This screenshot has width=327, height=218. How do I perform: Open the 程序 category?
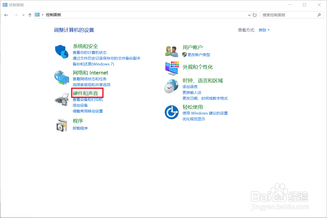tap(78, 121)
